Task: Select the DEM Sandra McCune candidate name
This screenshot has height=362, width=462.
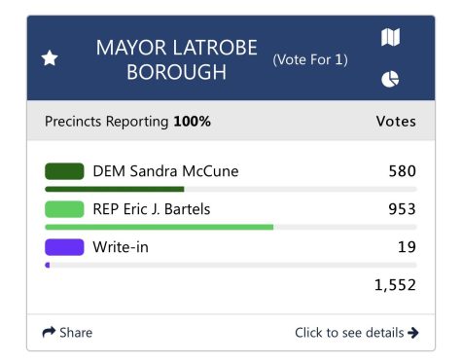Action: click(x=165, y=171)
